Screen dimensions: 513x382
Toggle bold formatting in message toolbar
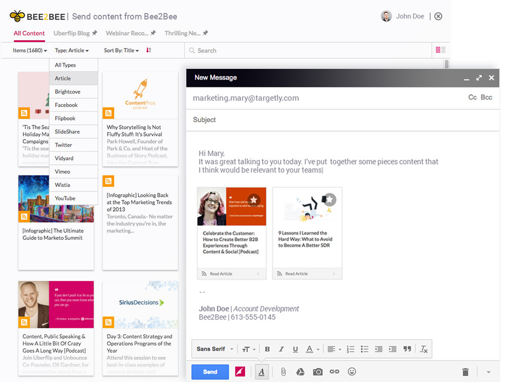tap(267, 349)
